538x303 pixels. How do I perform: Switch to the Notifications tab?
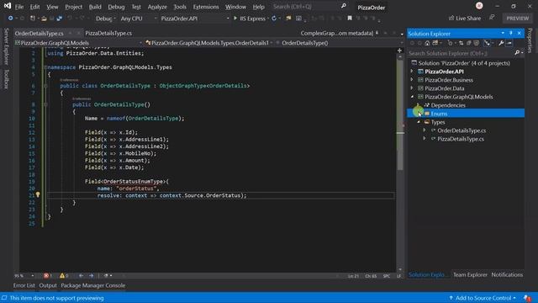pyautogui.click(x=507, y=275)
